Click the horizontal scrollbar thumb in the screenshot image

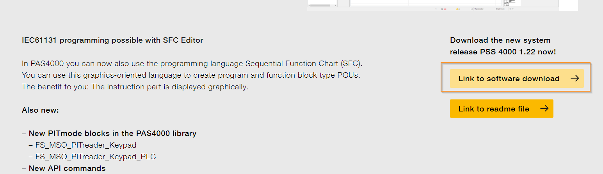321,5
